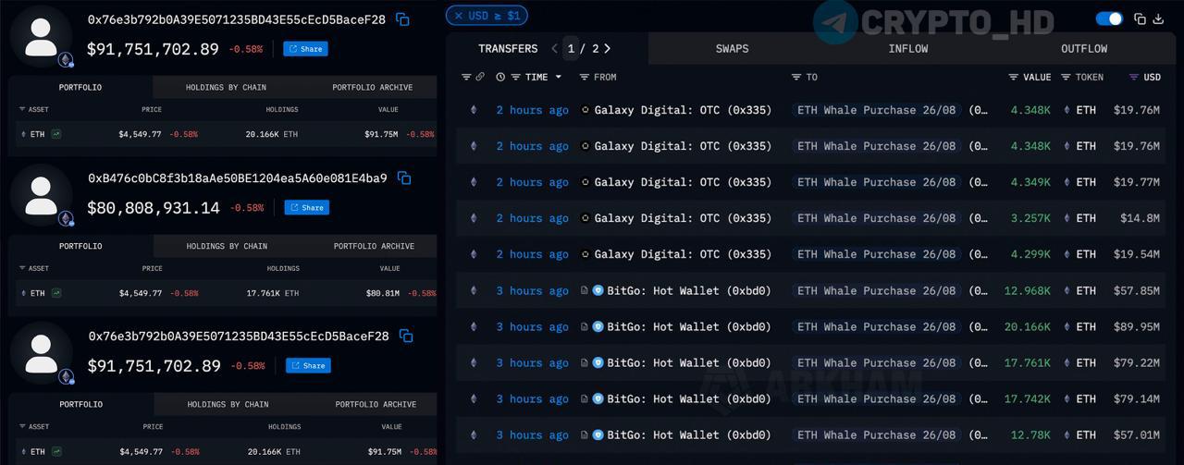This screenshot has width=1184, height=465.
Task: Click the 17.761K ETH holdings cell in the wallet panel
Action: pyautogui.click(x=273, y=293)
